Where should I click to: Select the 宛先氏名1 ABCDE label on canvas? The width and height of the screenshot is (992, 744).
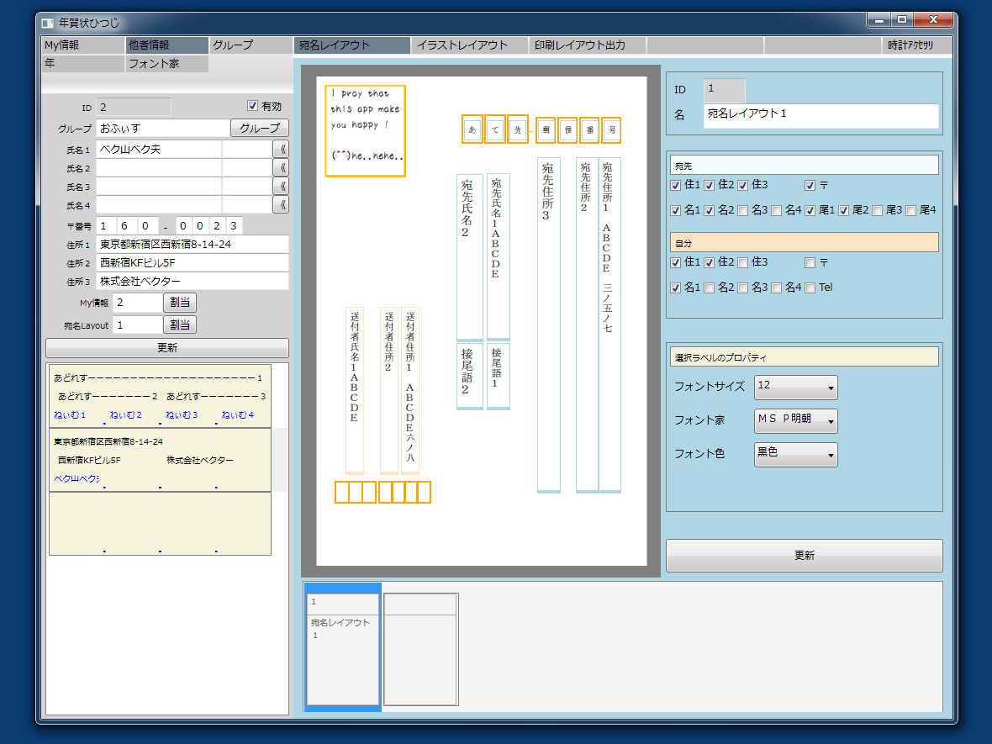pyautogui.click(x=498, y=257)
